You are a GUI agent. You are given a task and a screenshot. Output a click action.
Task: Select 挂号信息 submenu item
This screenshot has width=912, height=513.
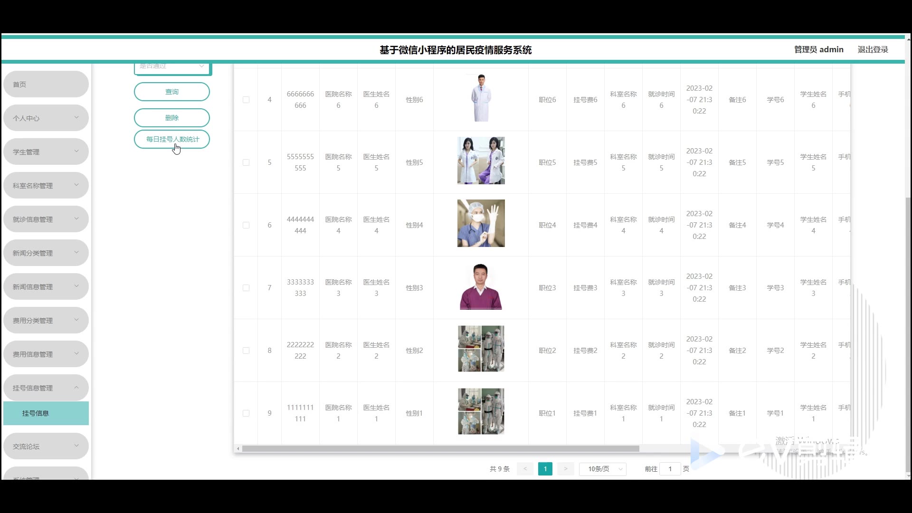coord(46,413)
